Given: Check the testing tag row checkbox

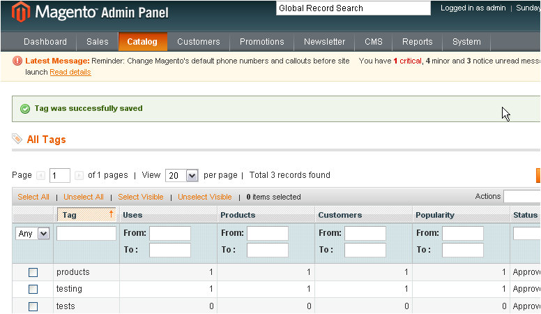Looking at the screenshot, I should point(33,289).
